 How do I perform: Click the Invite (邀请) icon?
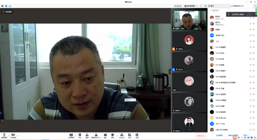[87, 135]
